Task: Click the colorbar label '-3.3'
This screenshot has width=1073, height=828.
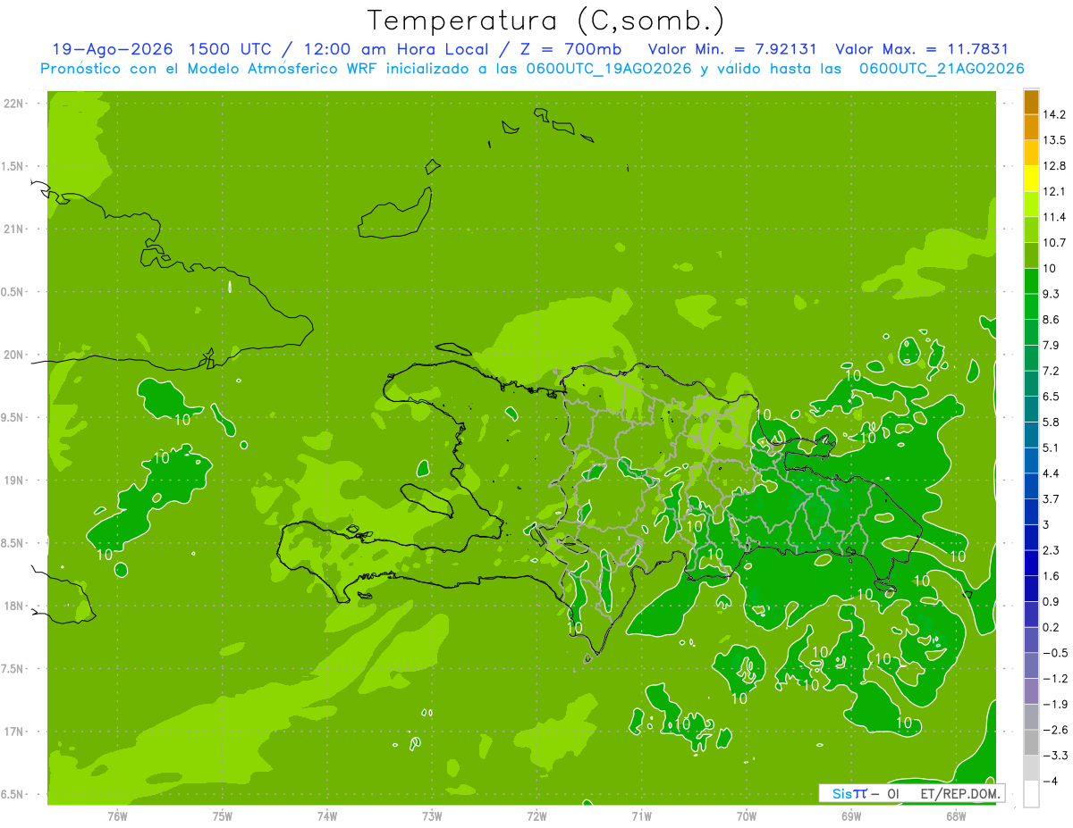Action: click(1054, 756)
